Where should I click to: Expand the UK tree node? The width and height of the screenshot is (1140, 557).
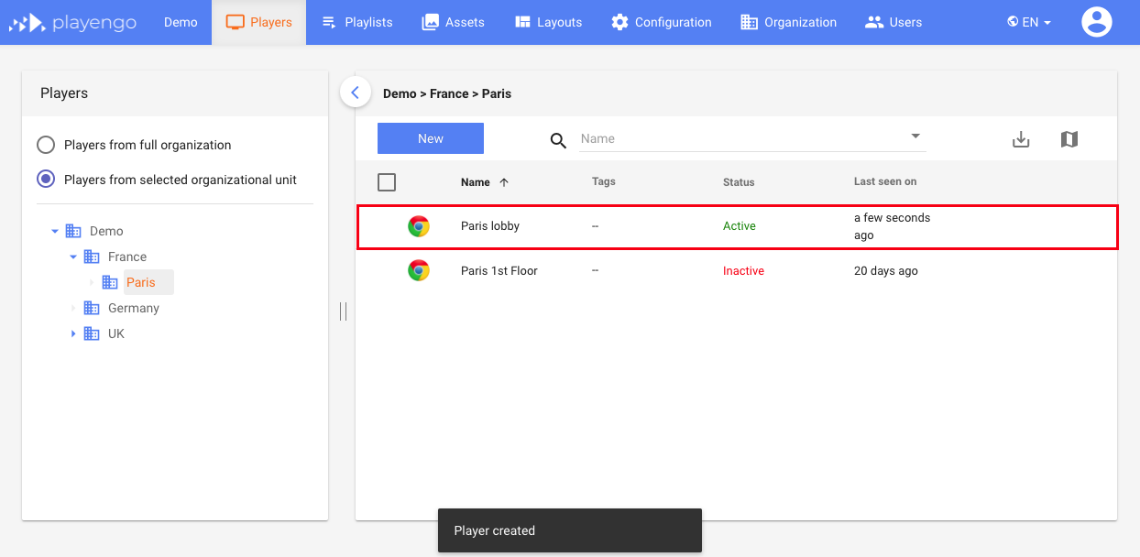click(73, 334)
